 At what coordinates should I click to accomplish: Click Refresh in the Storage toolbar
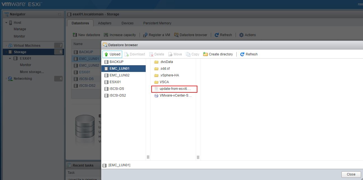[x=223, y=35]
